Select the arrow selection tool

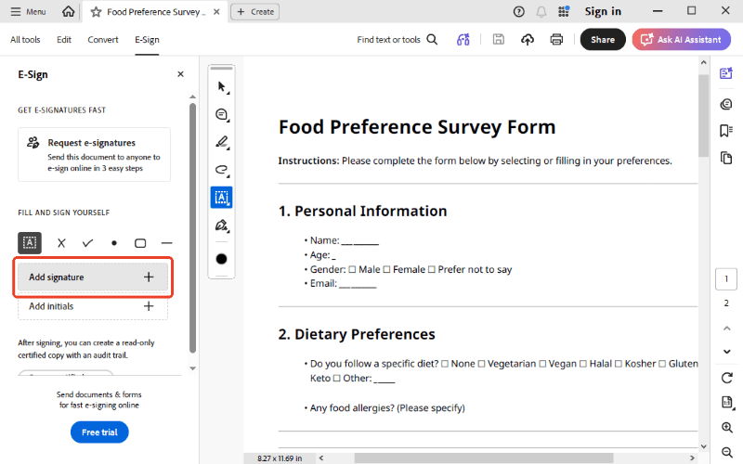(x=221, y=86)
